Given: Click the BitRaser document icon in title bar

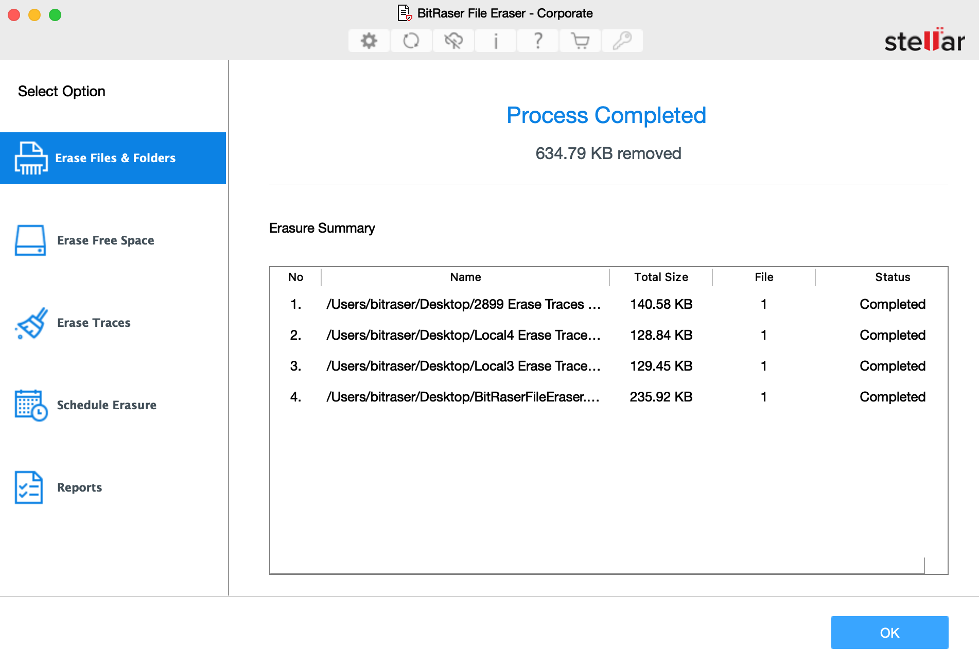Looking at the screenshot, I should [405, 13].
